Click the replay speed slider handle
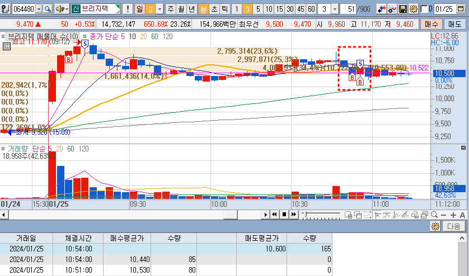Viewport: 469px width, 276px height. click(x=304, y=214)
